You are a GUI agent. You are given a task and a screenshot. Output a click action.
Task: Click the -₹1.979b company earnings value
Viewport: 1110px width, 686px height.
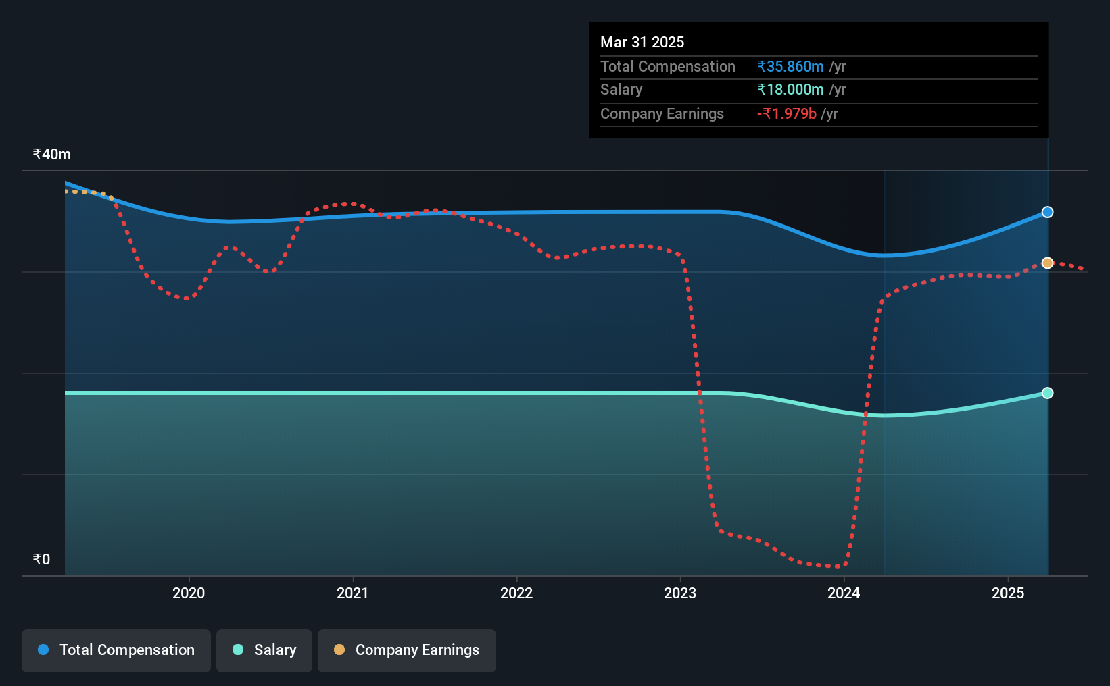[x=787, y=113]
